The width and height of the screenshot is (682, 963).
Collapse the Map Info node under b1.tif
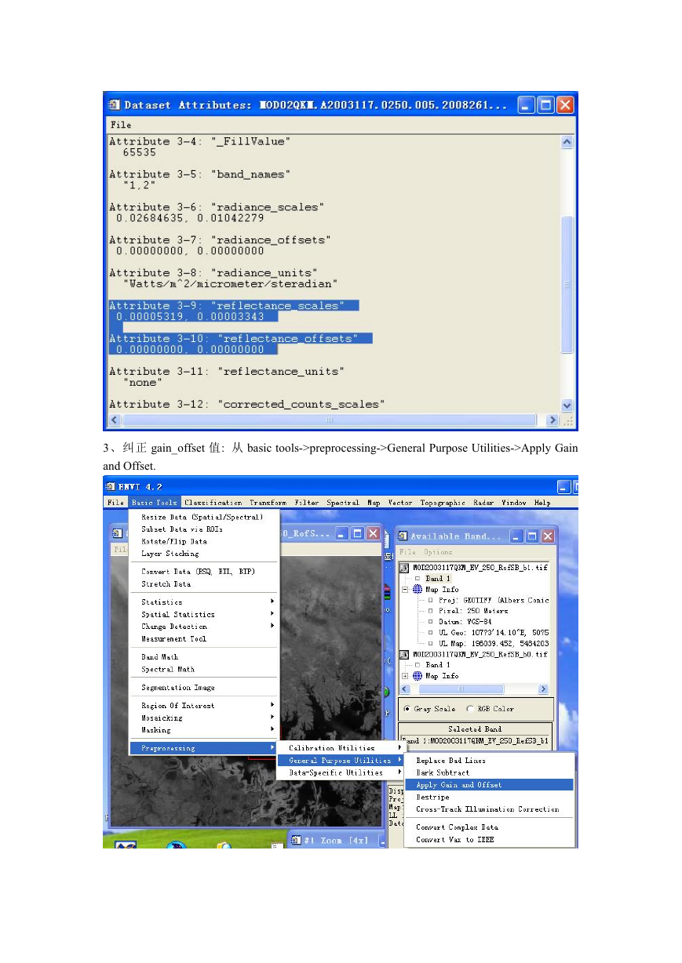(405, 589)
